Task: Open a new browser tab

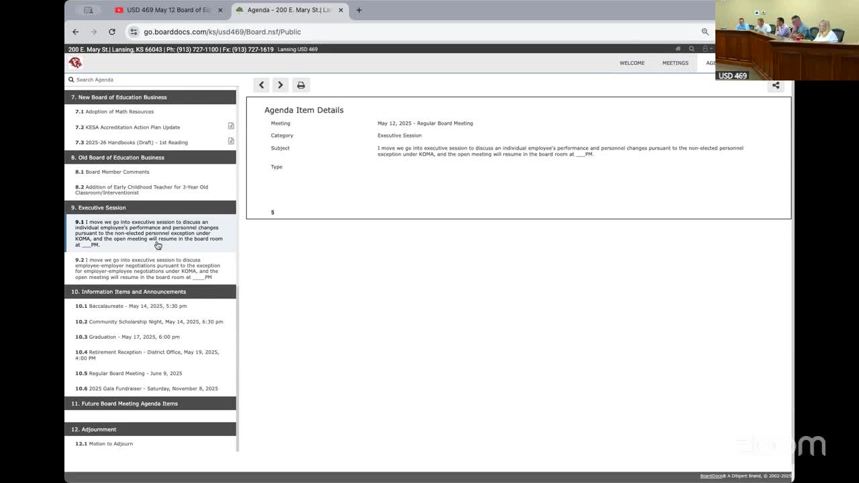Action: pyautogui.click(x=359, y=10)
